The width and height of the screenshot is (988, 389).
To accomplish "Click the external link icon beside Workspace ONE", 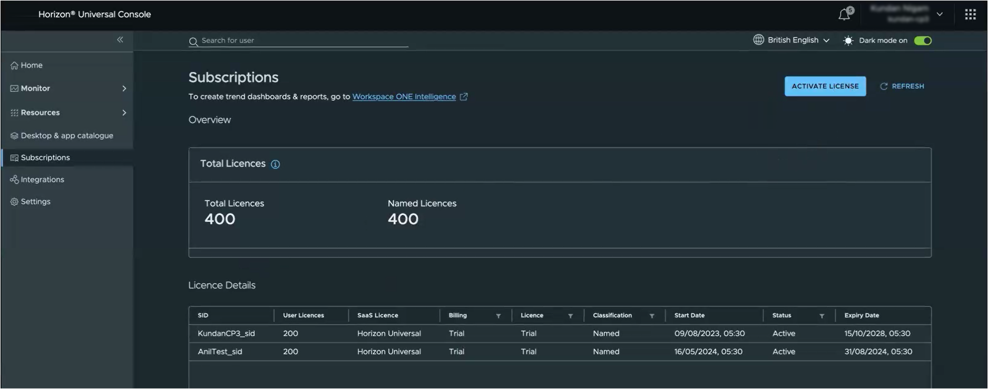I will [x=464, y=97].
